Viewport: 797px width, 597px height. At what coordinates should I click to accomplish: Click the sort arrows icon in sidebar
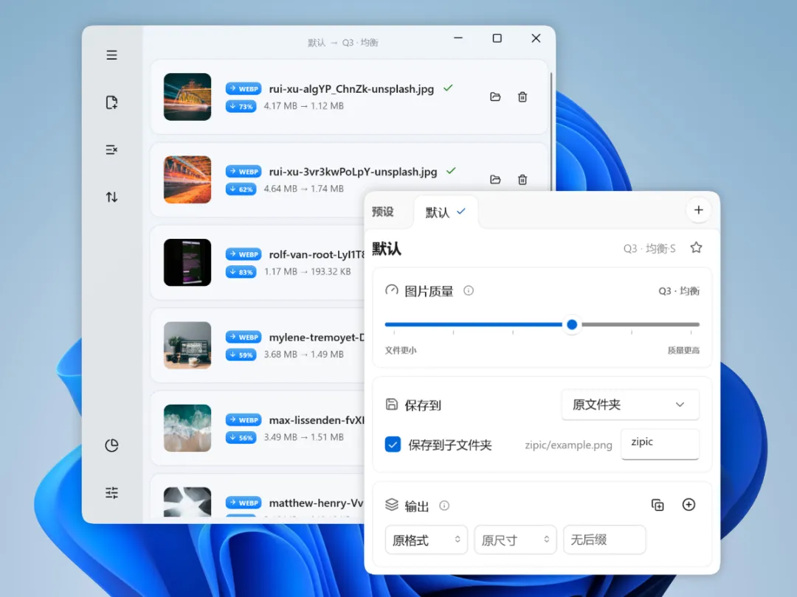pyautogui.click(x=112, y=197)
